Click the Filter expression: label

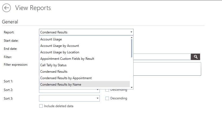(x=16, y=65)
